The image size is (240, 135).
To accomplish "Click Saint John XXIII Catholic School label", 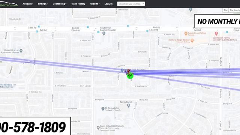I will click(x=112, y=127).
